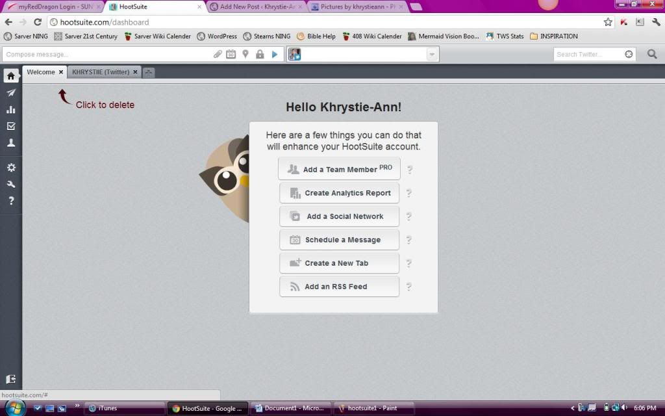Open the HootSuite Home streams icon
Viewport: 665px width, 416px height.
pyautogui.click(x=11, y=76)
